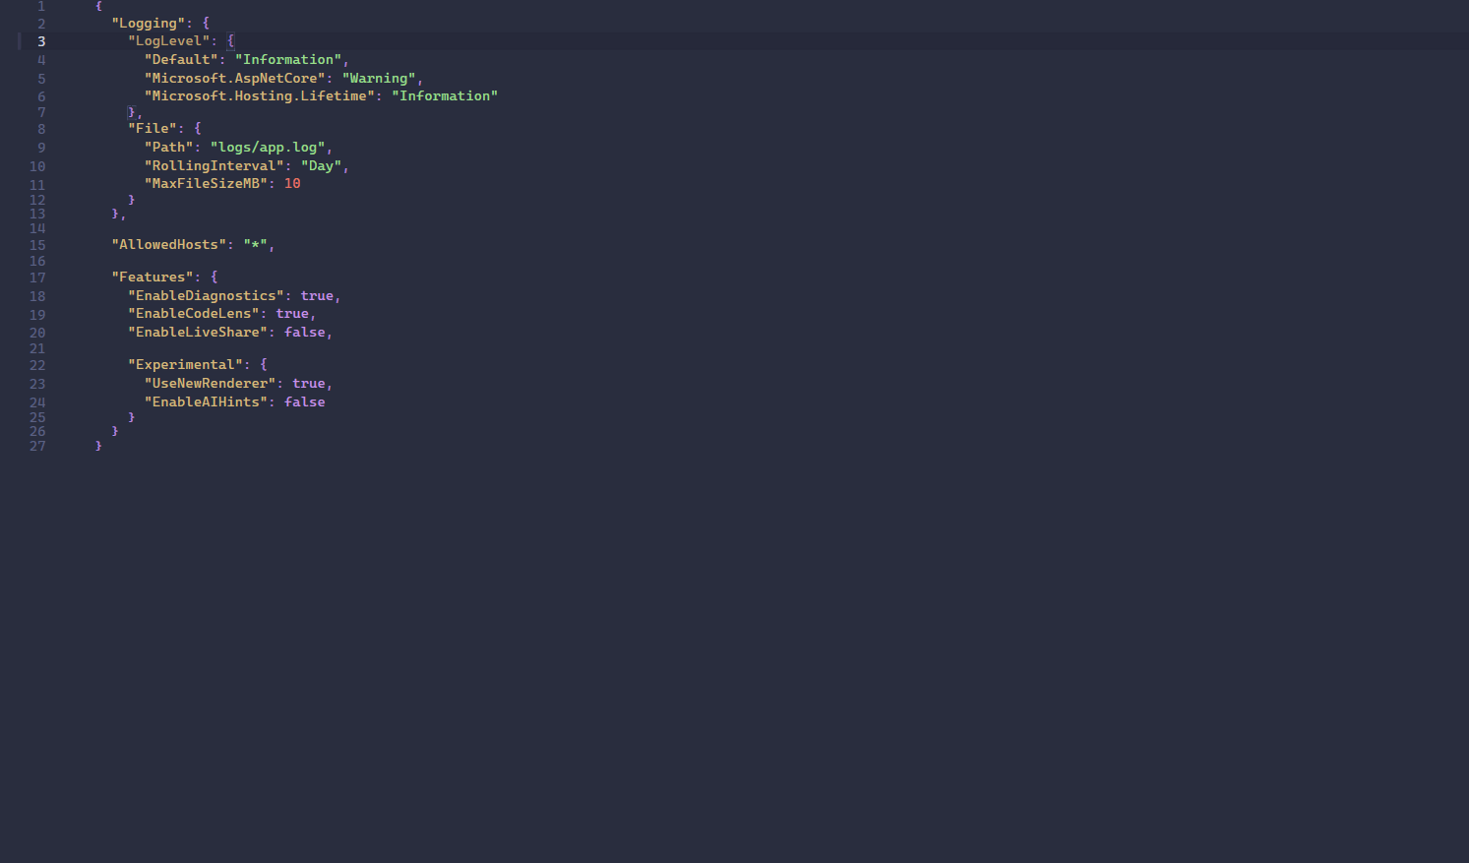Click the "Day" value
1469x863 pixels.
tap(322, 165)
